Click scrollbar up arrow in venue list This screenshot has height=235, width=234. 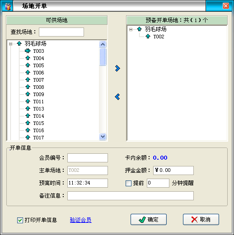click(103, 44)
